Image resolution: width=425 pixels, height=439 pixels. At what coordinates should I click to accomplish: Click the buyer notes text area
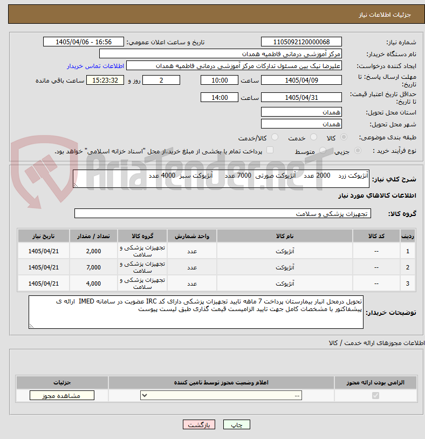pos(196,312)
